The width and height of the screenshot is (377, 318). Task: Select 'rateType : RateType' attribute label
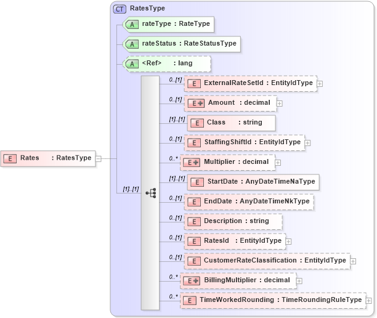[x=176, y=23]
